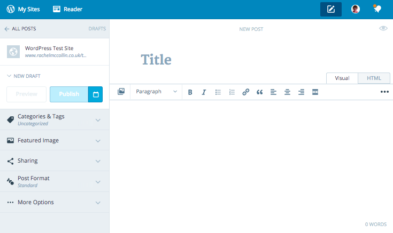
Task: Select the WordPress Test Site globe icon
Action: coord(13,52)
